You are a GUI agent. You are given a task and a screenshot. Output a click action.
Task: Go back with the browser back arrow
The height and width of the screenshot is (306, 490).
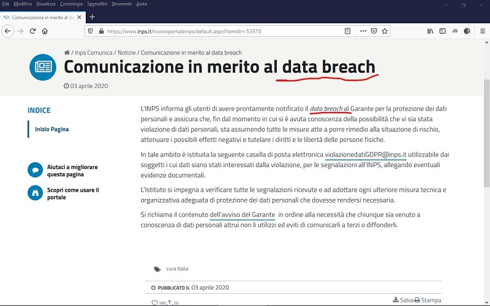coord(8,31)
